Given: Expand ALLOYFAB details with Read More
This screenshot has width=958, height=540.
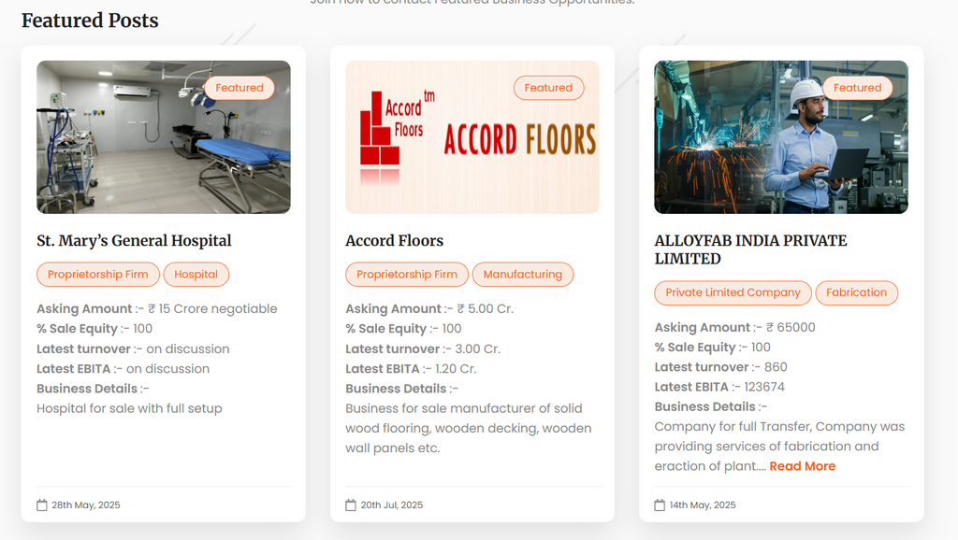Looking at the screenshot, I should pyautogui.click(x=802, y=466).
